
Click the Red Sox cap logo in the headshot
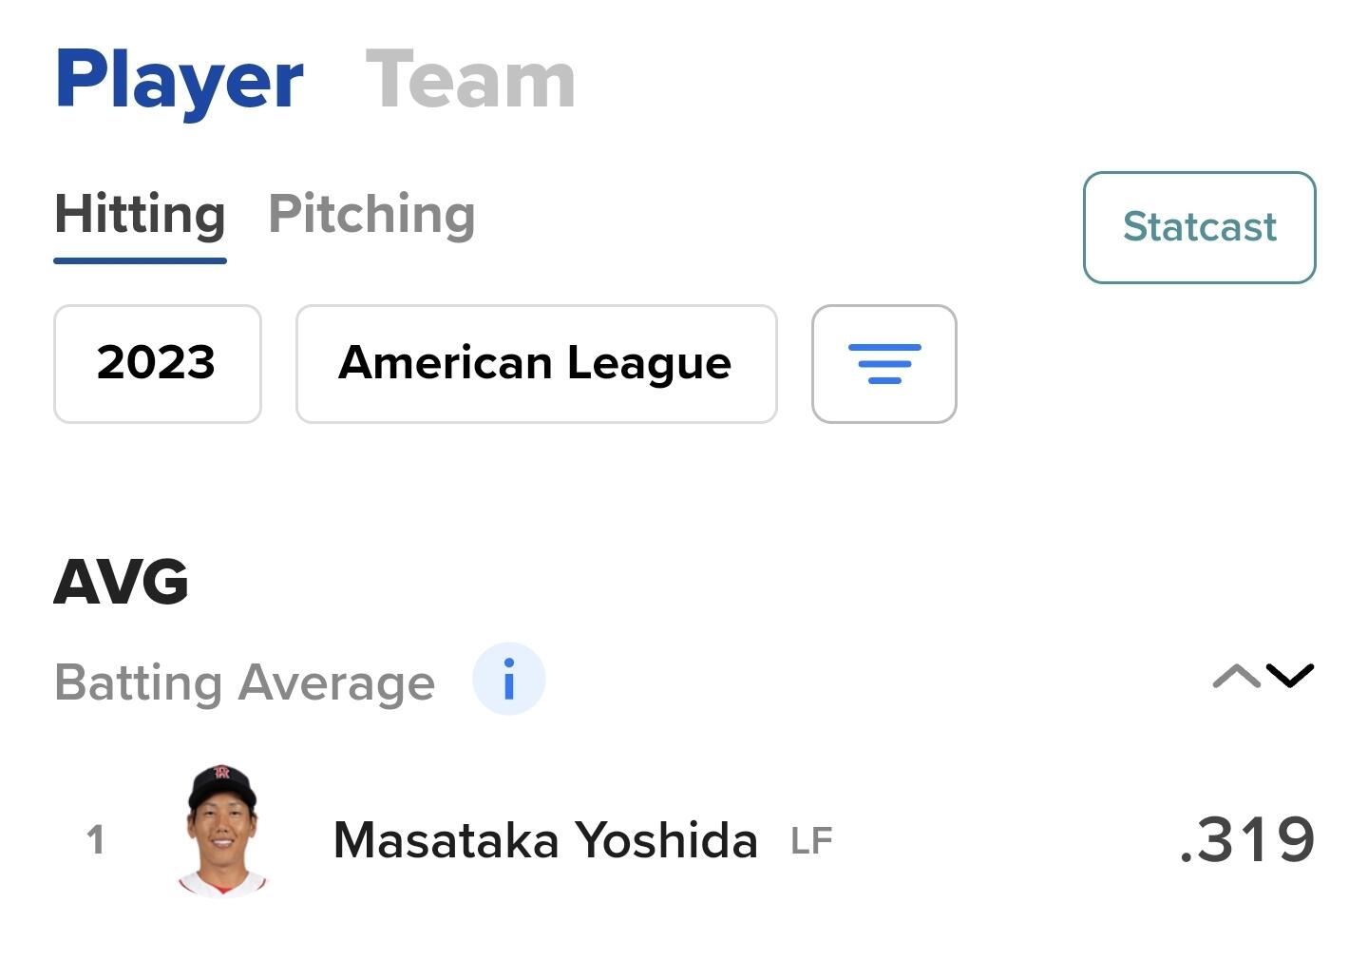222,773
